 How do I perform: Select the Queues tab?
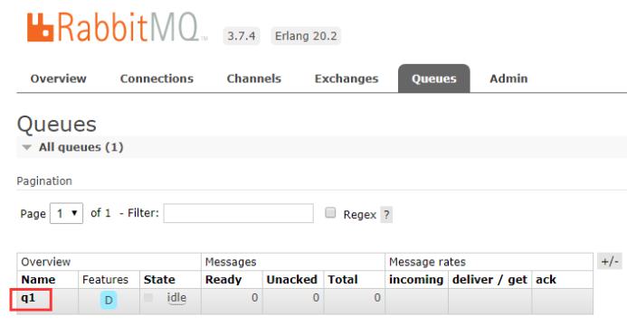(x=434, y=79)
